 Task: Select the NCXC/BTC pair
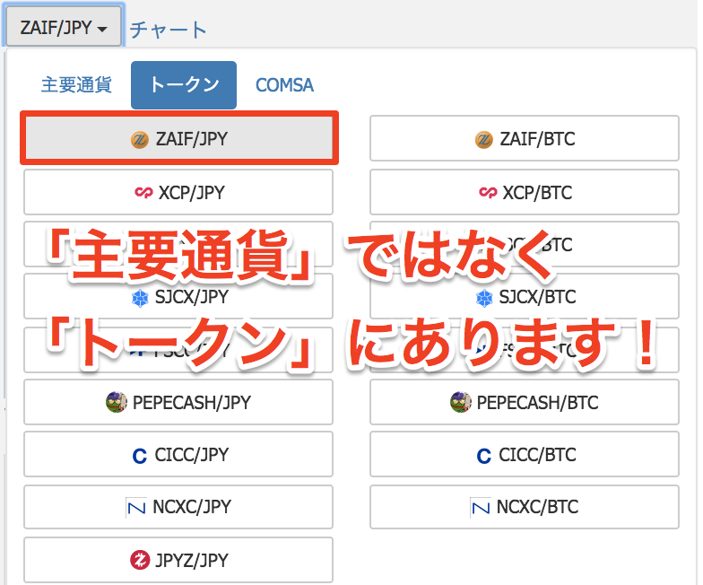pos(525,506)
